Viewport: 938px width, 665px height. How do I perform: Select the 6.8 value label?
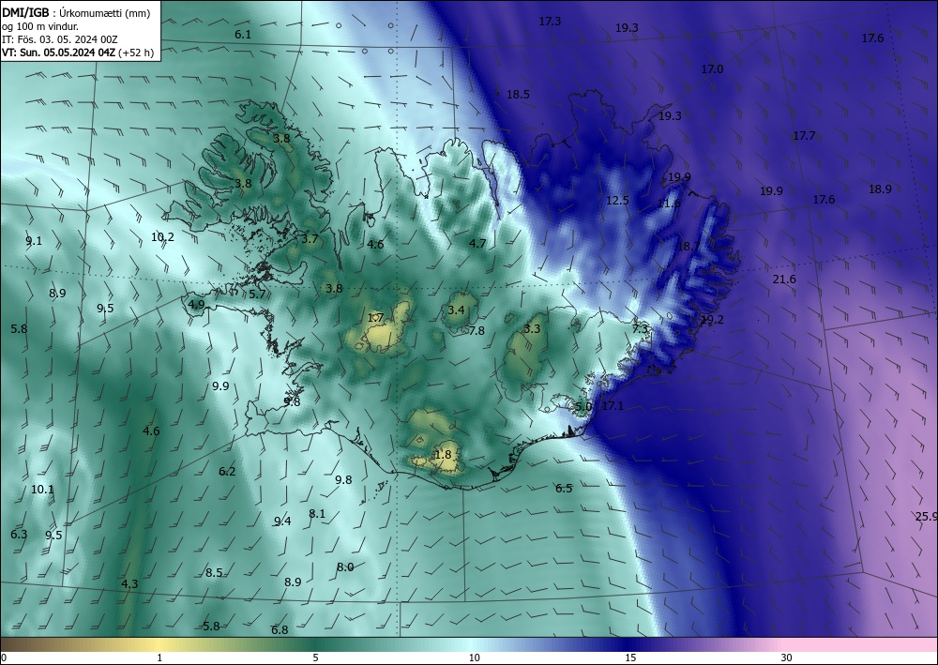point(280,630)
